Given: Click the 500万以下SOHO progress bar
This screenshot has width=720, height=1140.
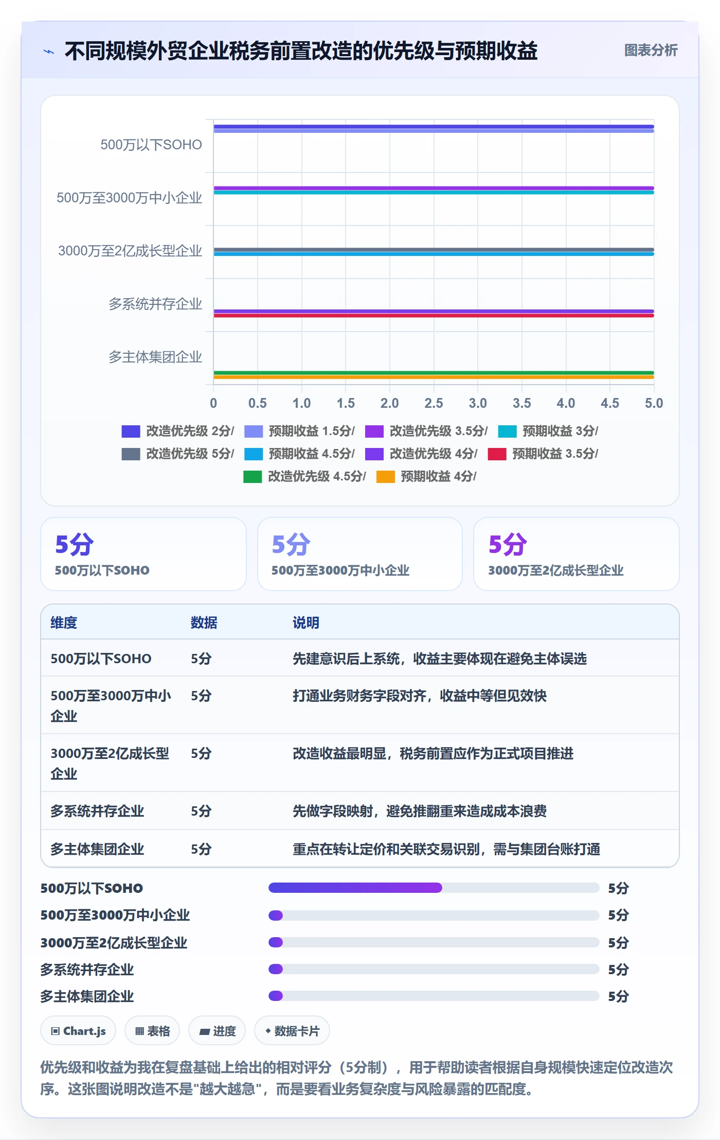Looking at the screenshot, I should coord(434,888).
